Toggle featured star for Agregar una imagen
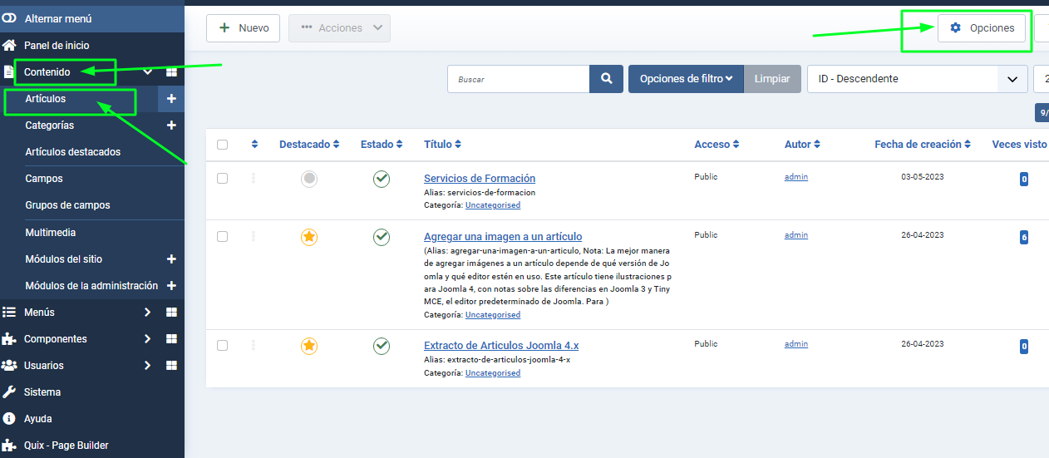This screenshot has height=458, width=1049. [309, 238]
